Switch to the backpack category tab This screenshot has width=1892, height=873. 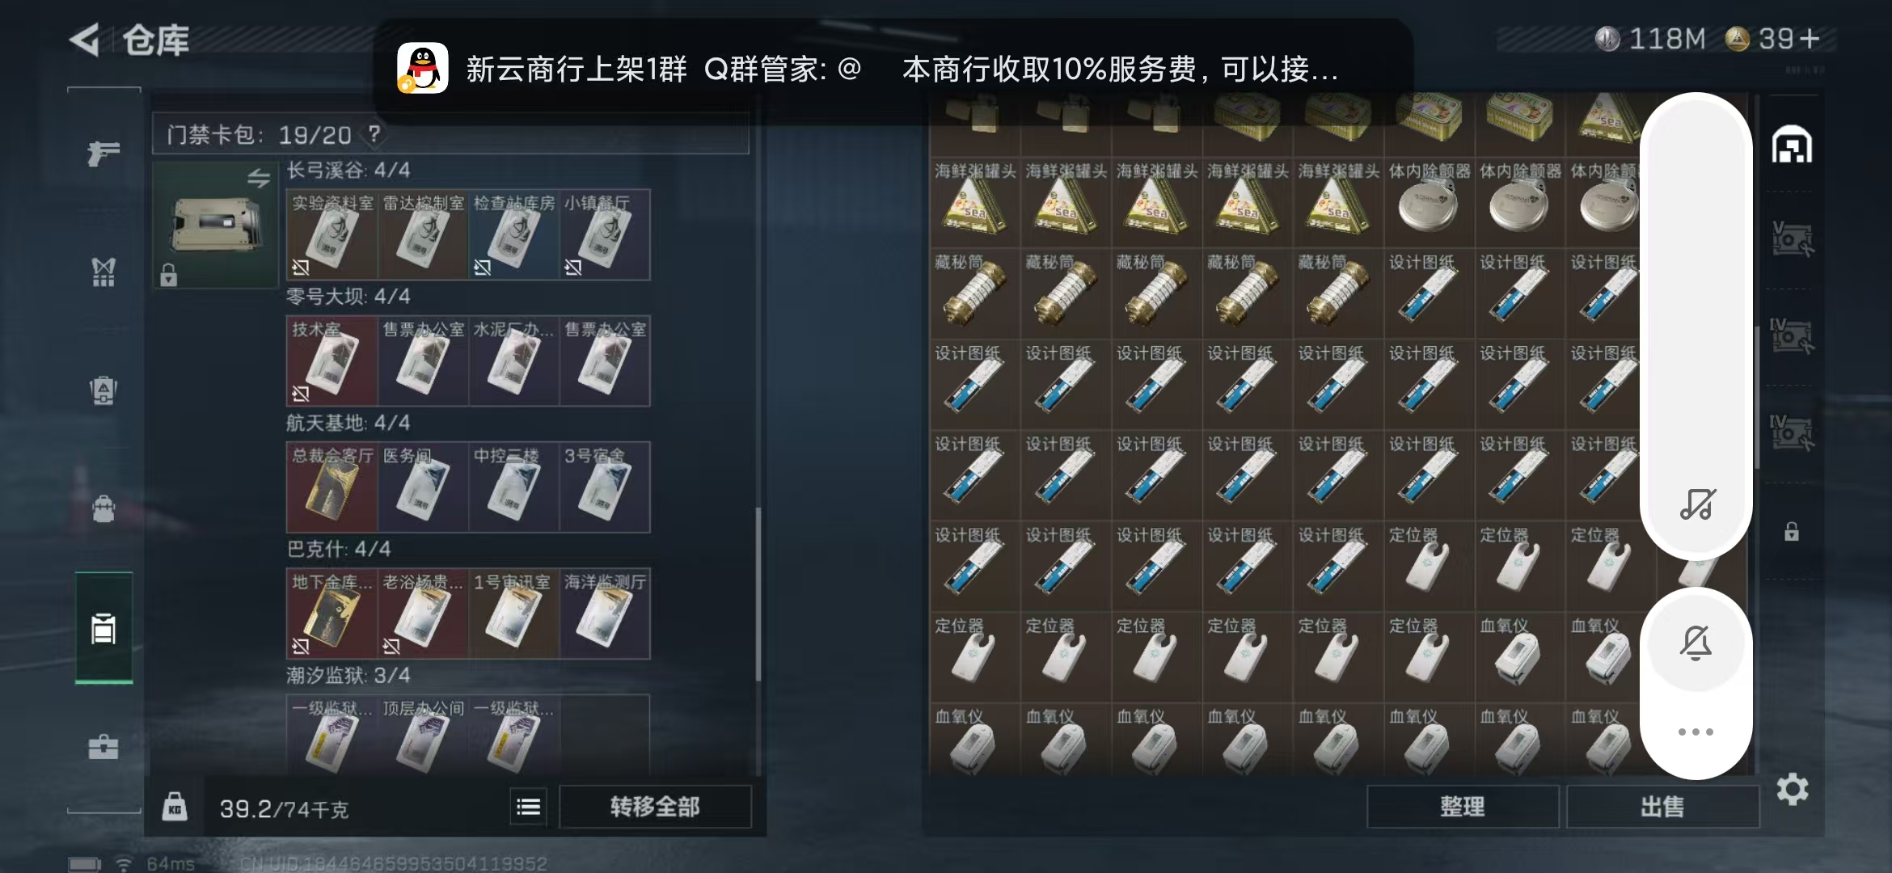pos(103,508)
